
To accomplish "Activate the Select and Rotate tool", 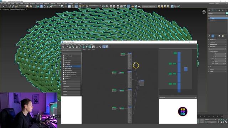I will point(45,6).
